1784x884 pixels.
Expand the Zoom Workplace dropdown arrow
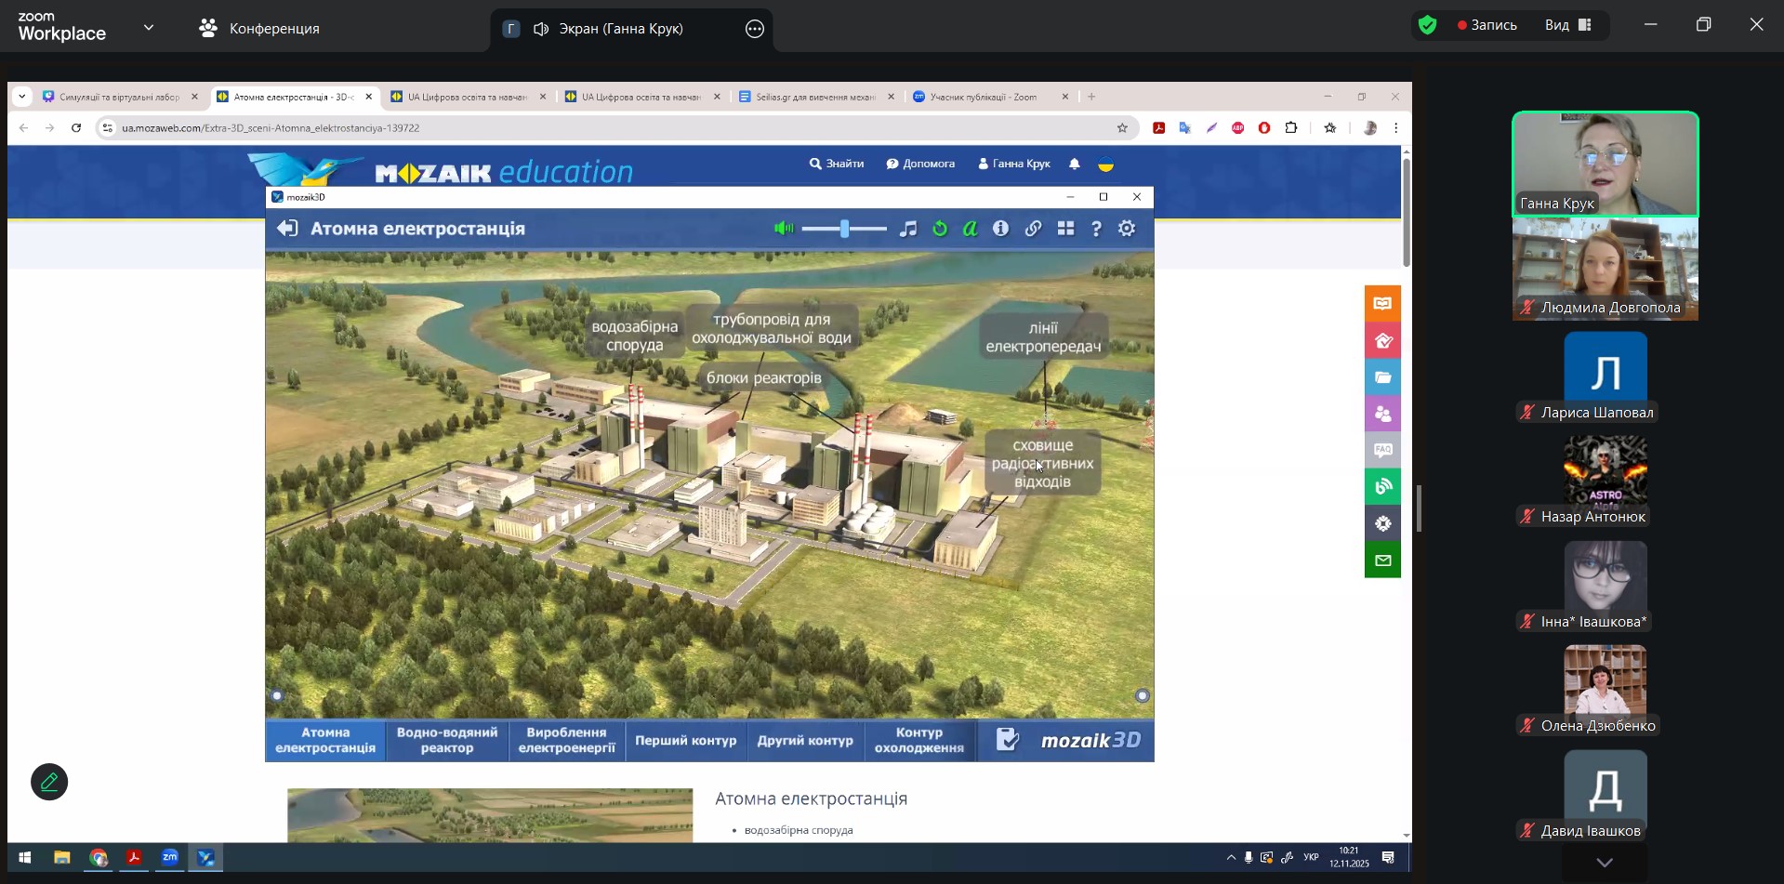[149, 28]
